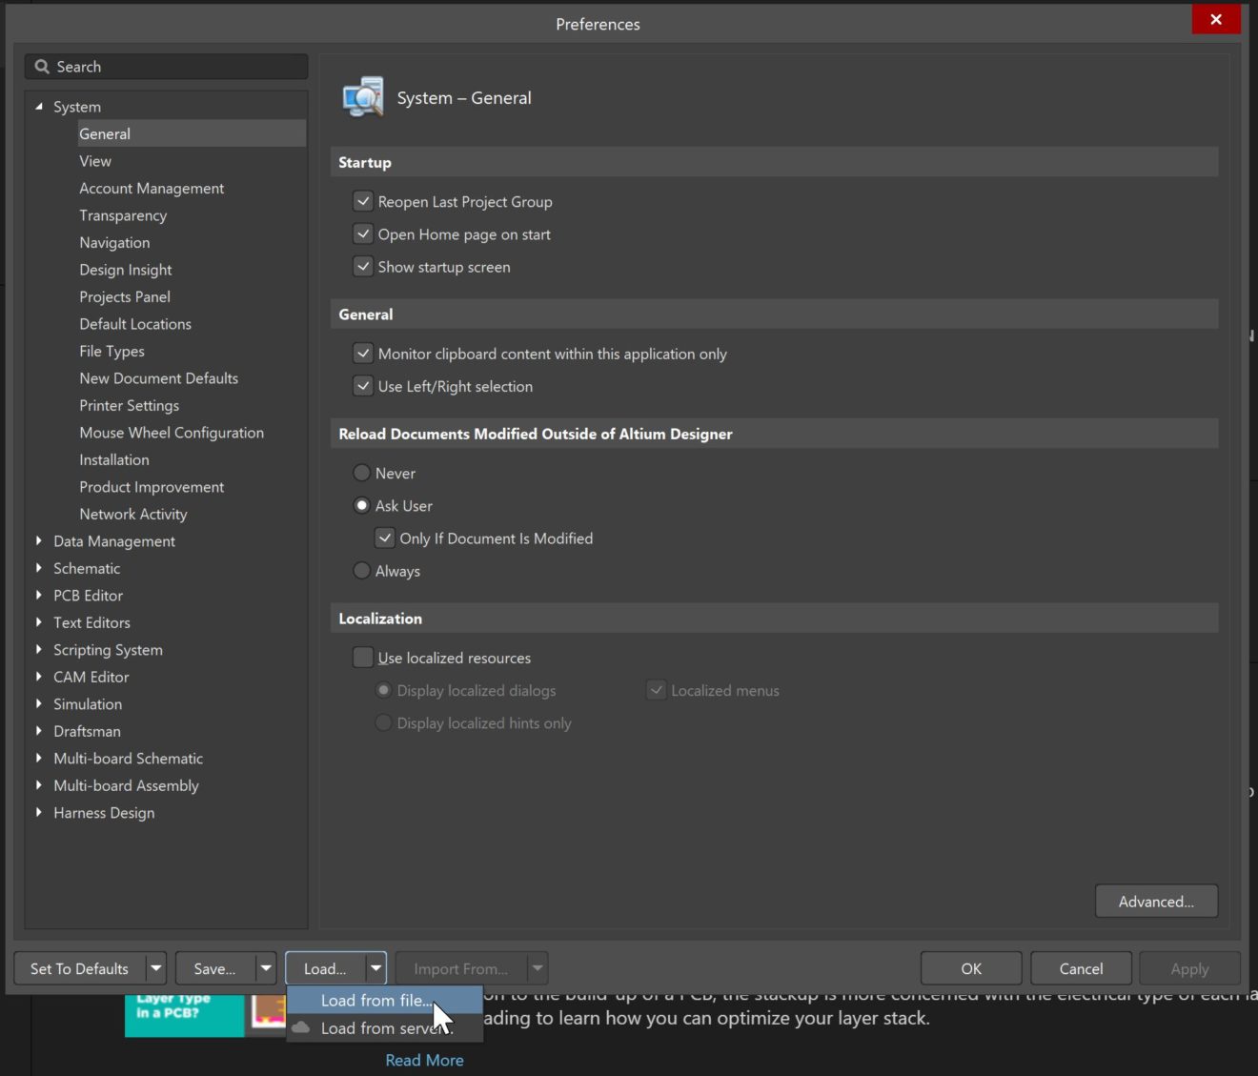This screenshot has width=1258, height=1076.
Task: Collapse the System tree section
Action: pos(38,106)
